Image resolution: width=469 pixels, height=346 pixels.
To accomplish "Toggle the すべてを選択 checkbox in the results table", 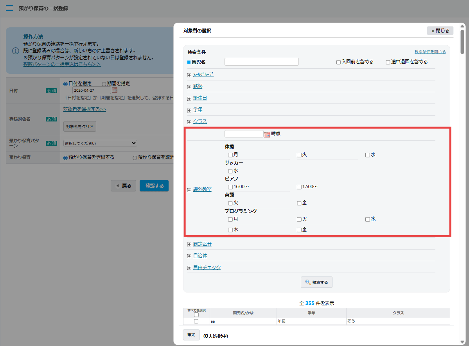I will (196, 314).
